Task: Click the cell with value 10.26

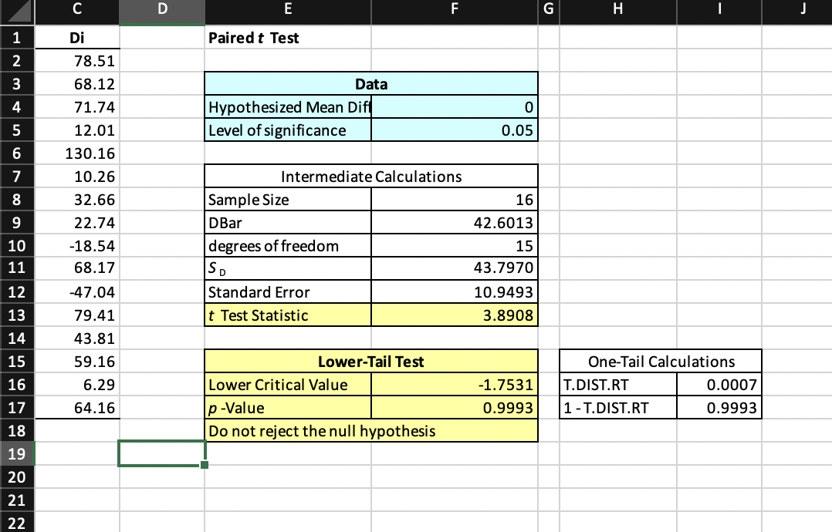Action: tap(77, 177)
